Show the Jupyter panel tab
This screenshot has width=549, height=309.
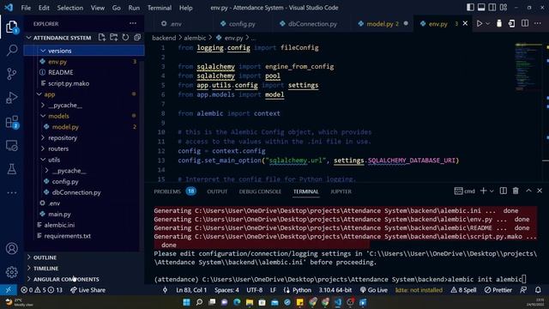pos(341,191)
